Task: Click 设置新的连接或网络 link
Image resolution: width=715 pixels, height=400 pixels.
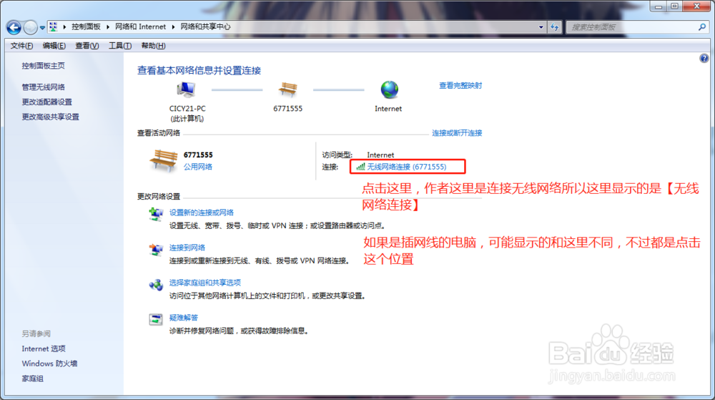Action: tap(202, 213)
